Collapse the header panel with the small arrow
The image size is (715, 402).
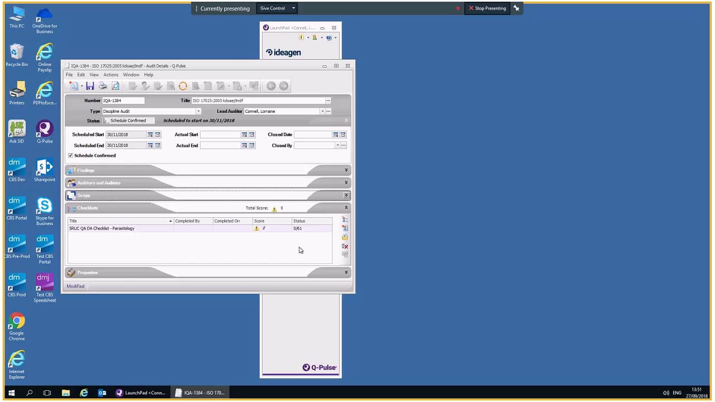346,121
